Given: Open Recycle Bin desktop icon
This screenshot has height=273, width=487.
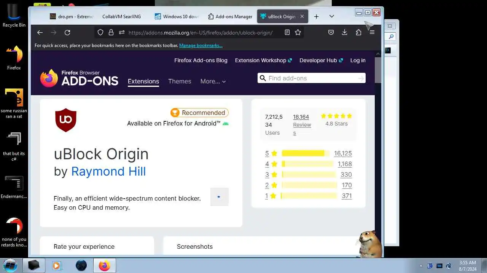Looking at the screenshot, I should click(x=14, y=16).
